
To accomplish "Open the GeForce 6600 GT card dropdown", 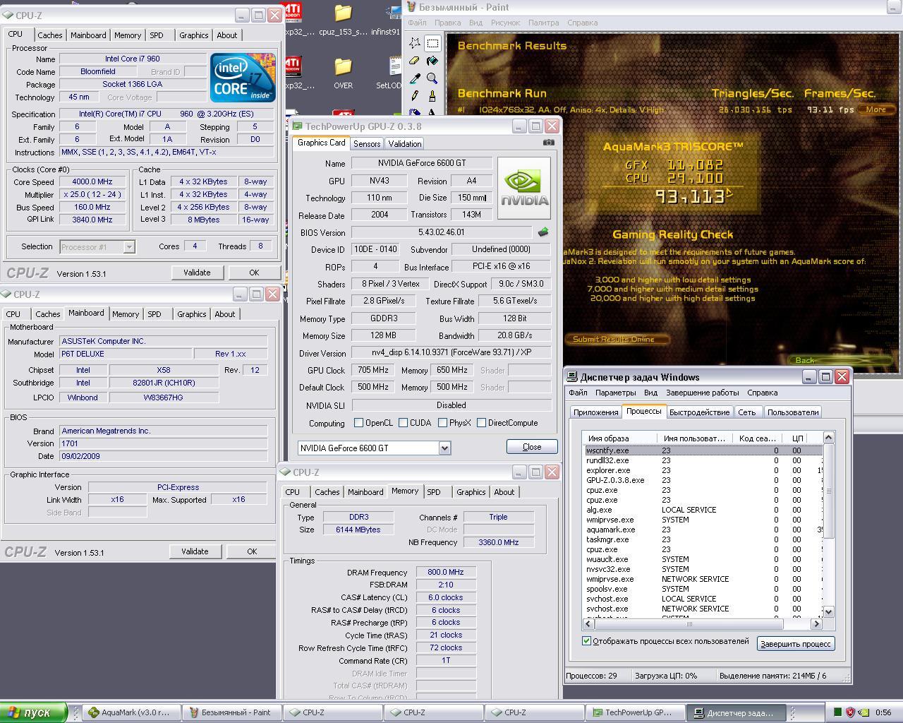I will 444,448.
